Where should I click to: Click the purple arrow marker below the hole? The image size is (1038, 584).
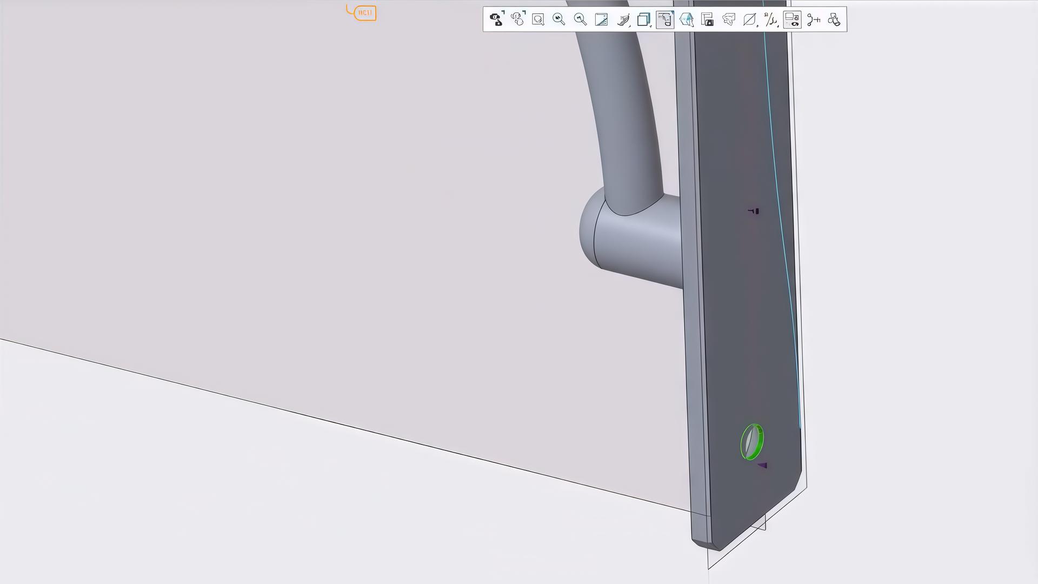(x=762, y=465)
